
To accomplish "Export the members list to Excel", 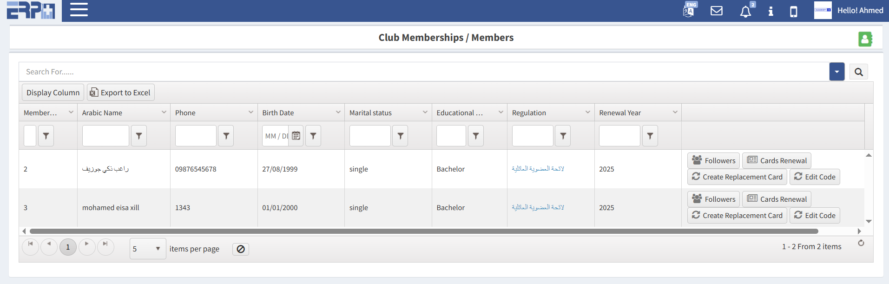I will tap(121, 92).
